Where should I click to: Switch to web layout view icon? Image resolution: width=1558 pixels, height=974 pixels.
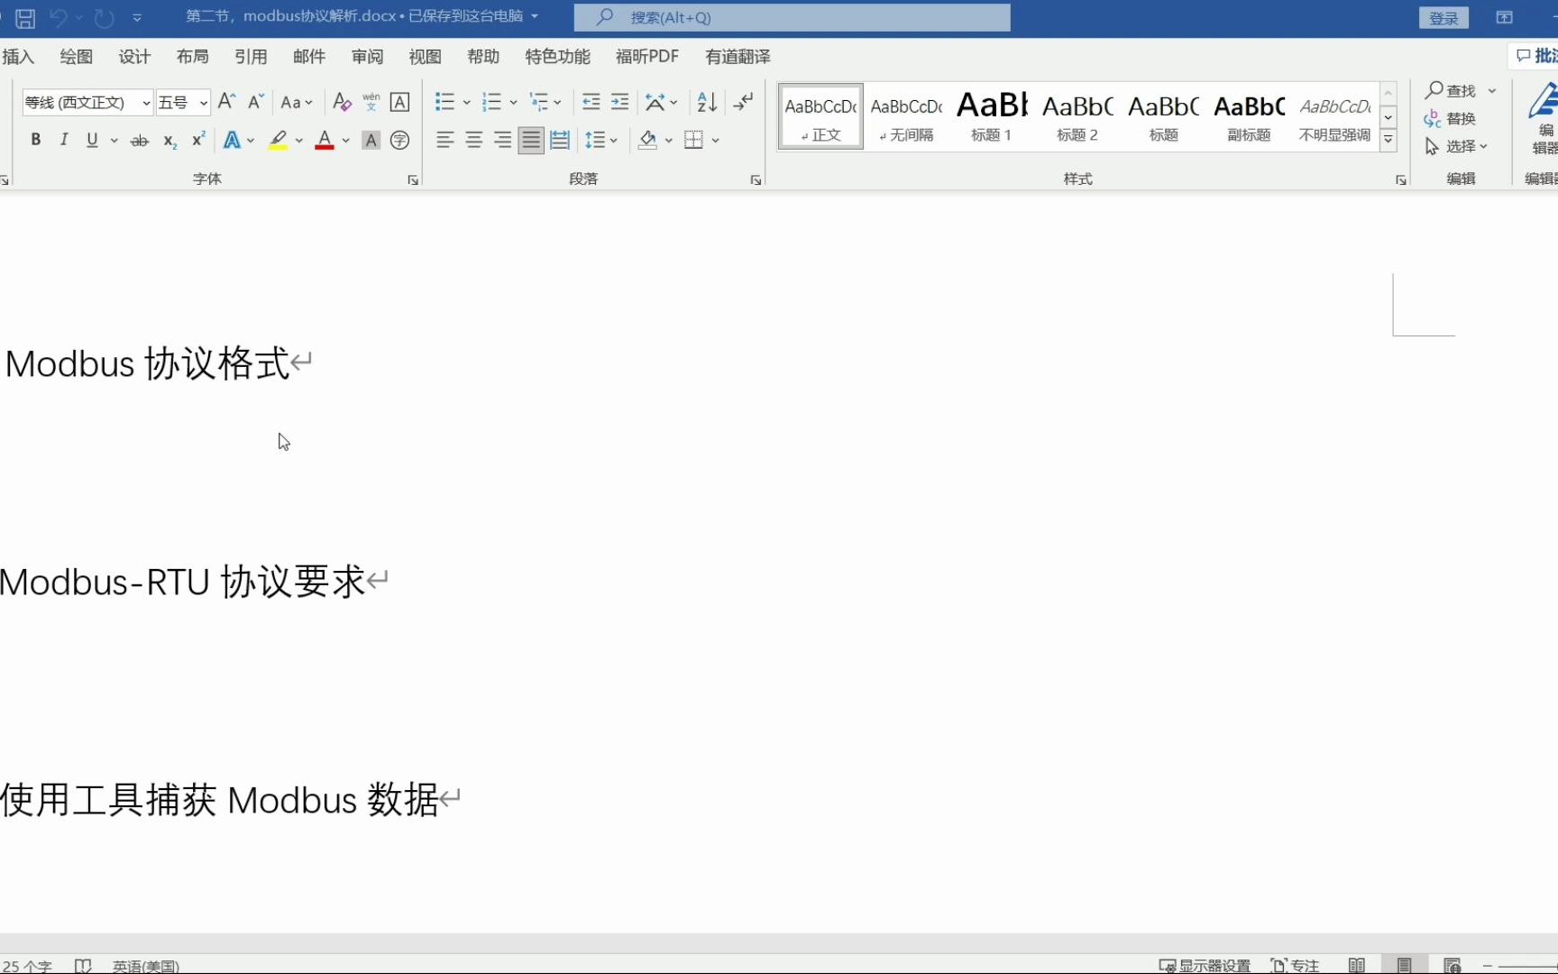point(1452,965)
